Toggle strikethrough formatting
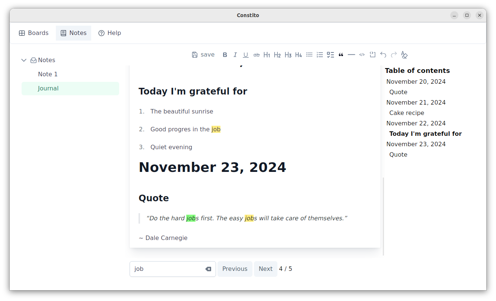This screenshot has width=496, height=301. (256, 55)
